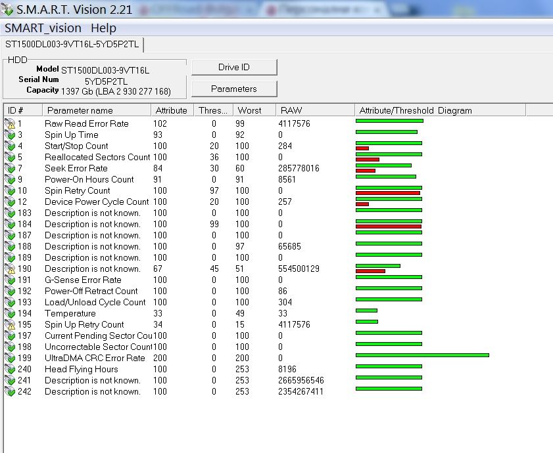Click RAW value 554500129

point(299,269)
